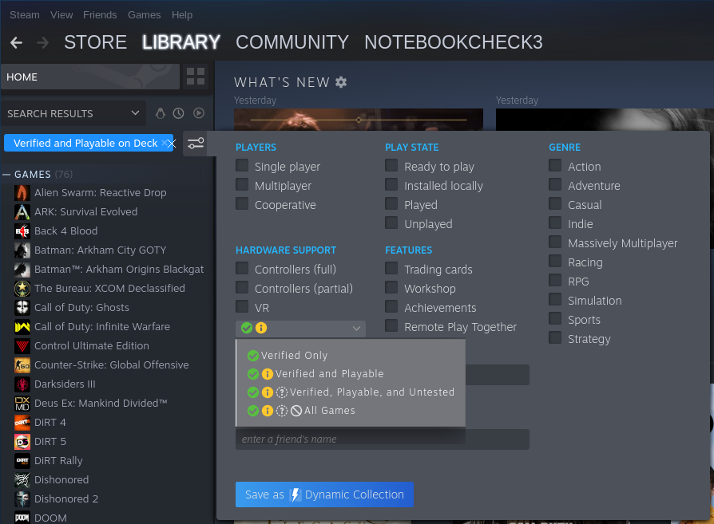
Task: Choose Verified and Playable option
Action: tap(315, 374)
